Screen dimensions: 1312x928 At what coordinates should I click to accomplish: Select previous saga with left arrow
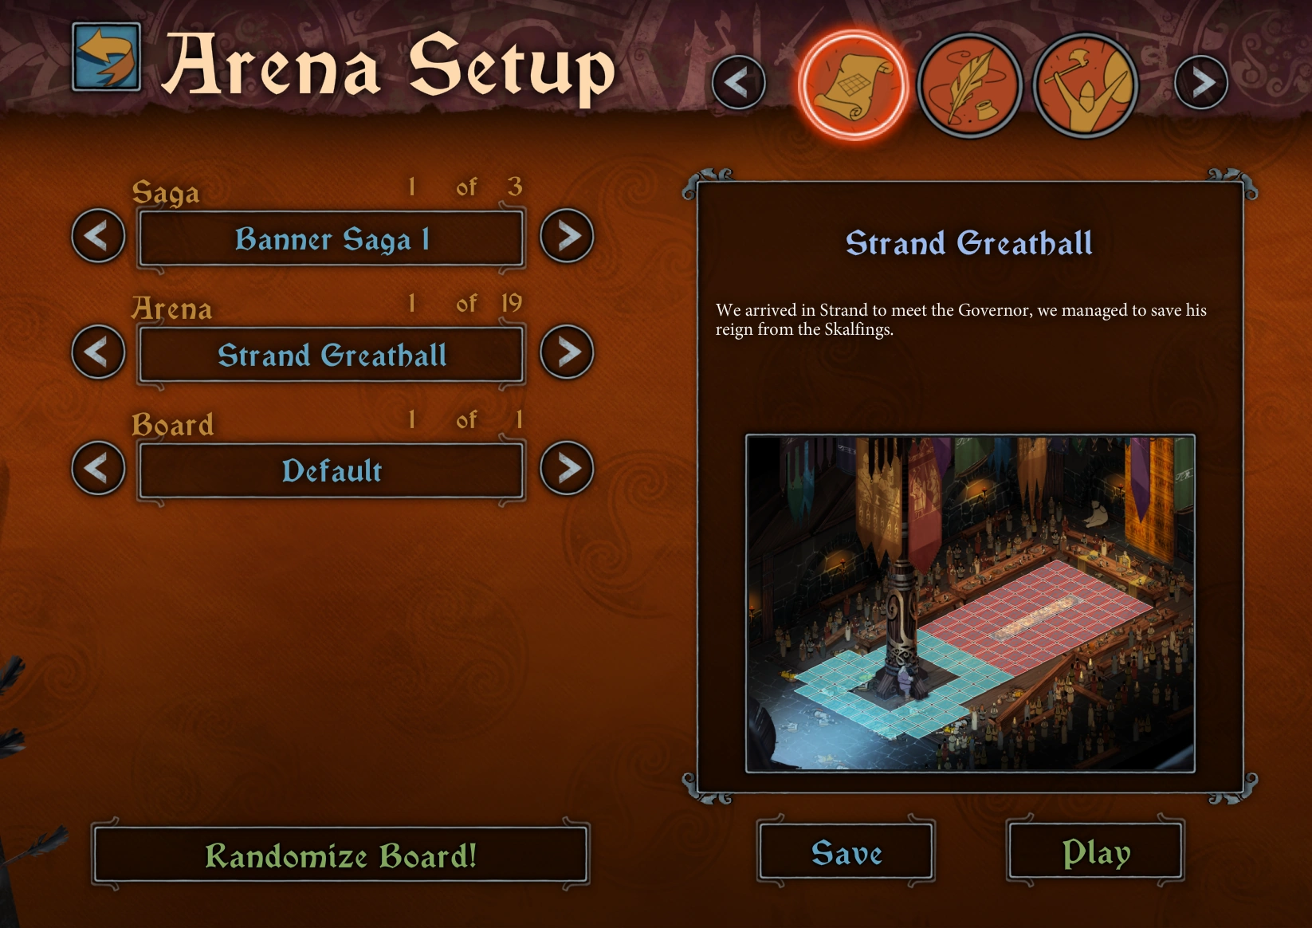[98, 236]
